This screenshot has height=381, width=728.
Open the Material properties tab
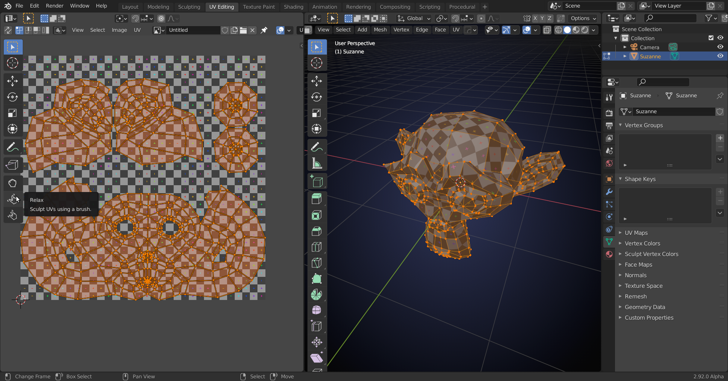609,254
